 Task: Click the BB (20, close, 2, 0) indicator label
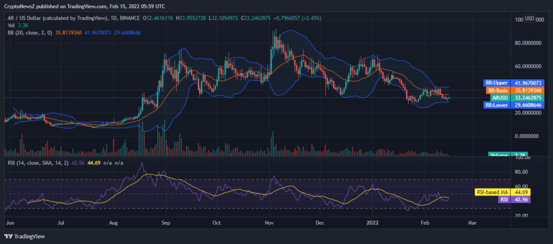click(x=31, y=32)
